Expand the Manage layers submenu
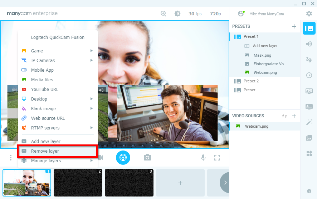Image resolution: width=317 pixels, height=199 pixels. 58,161
